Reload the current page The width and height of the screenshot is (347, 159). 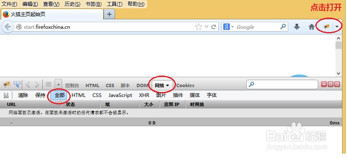click(x=213, y=27)
